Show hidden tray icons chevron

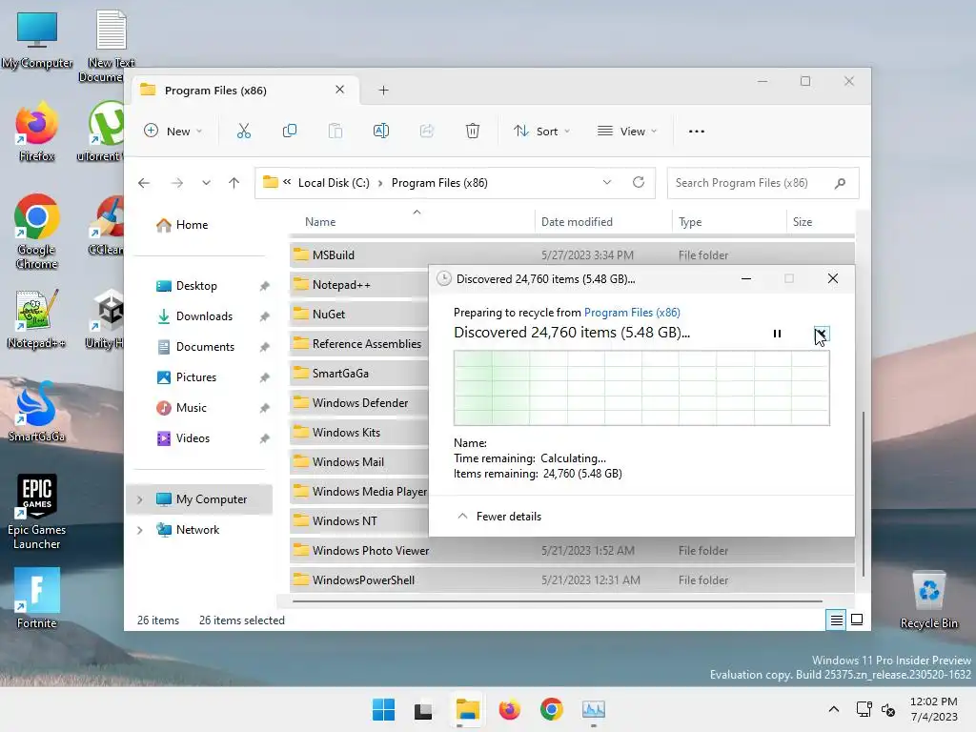pyautogui.click(x=833, y=709)
